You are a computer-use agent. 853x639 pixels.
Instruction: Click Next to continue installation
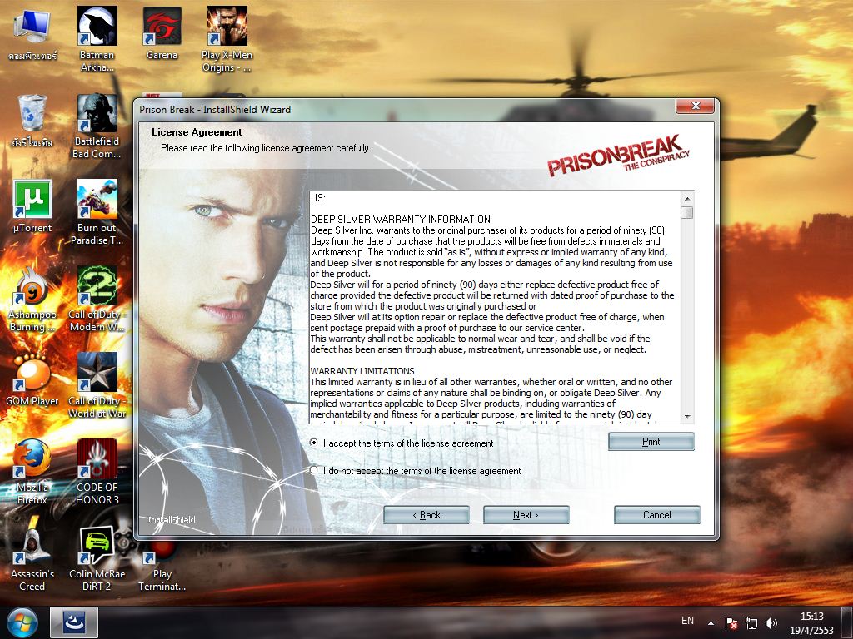click(526, 514)
